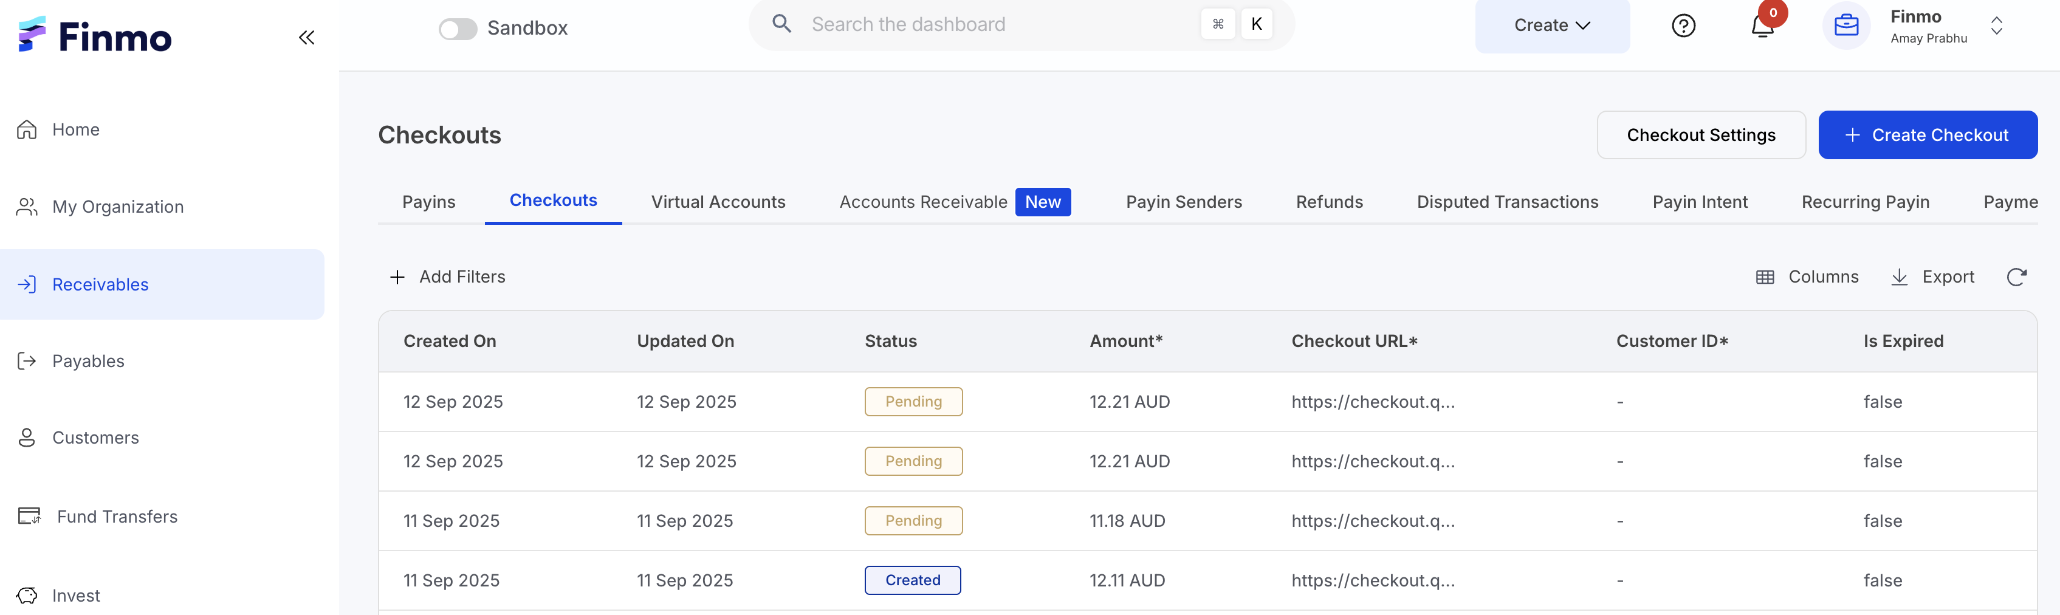
Task: Click the Checkout URL column header
Action: click(1354, 342)
